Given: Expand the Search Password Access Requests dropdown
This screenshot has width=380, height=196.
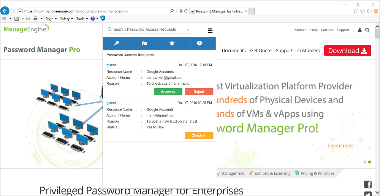Looking at the screenshot, I should tap(188, 30).
